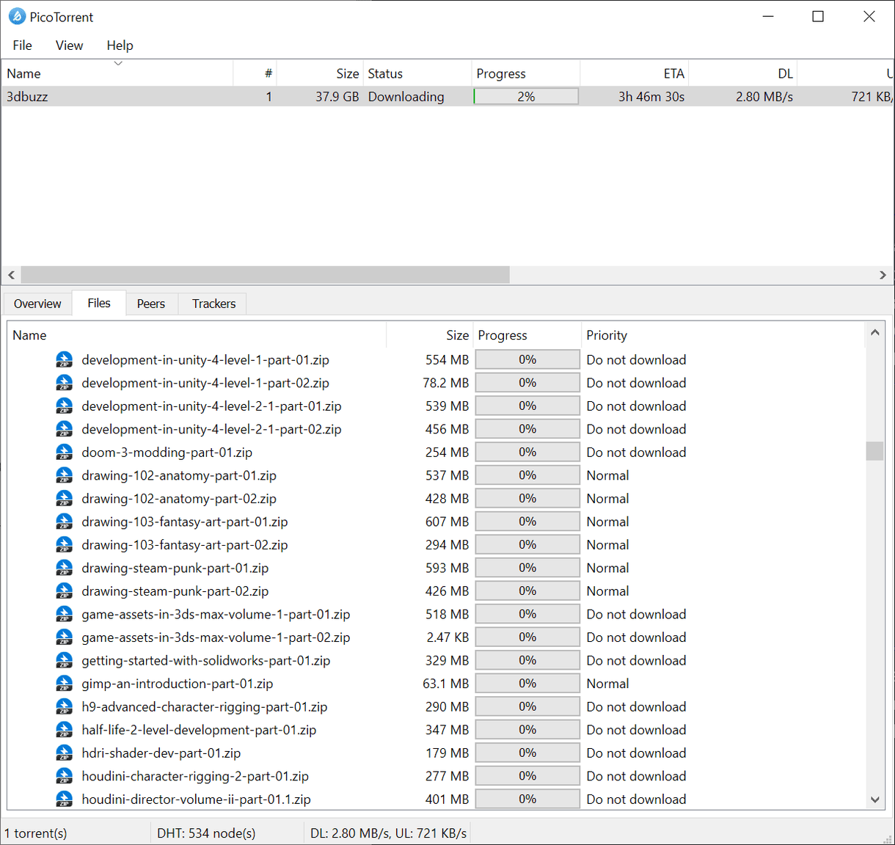Click the 2.47 KB size cell
The width and height of the screenshot is (895, 845).
[447, 637]
